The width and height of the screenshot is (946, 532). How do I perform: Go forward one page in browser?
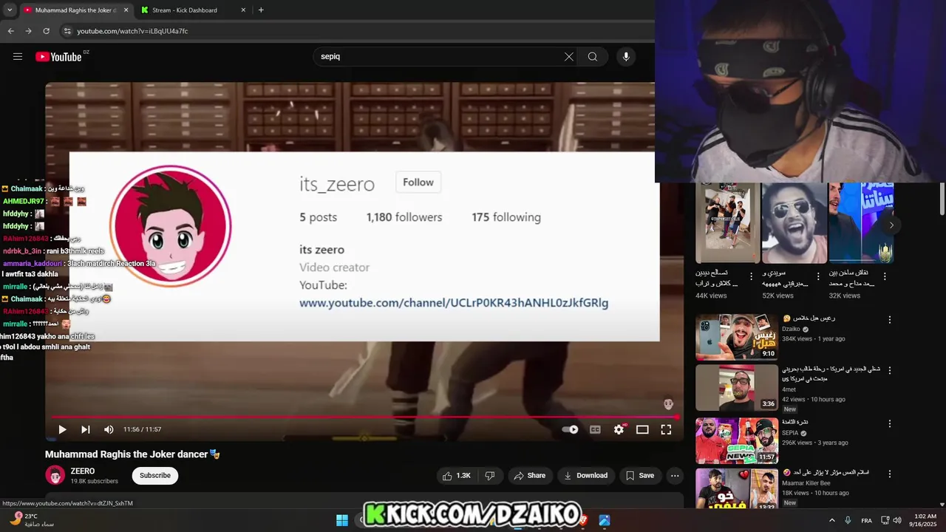pos(28,31)
